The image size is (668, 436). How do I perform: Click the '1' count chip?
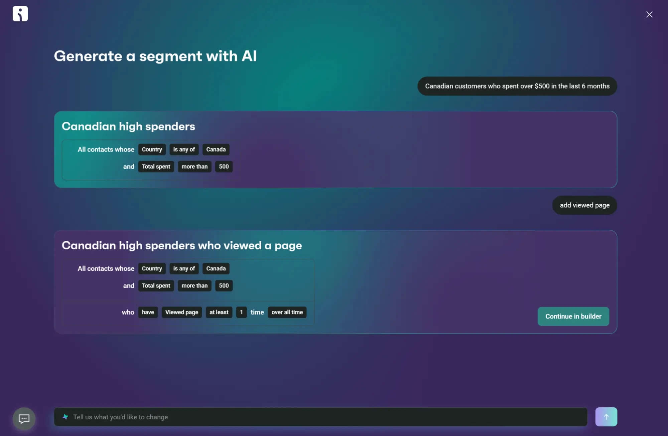241,312
